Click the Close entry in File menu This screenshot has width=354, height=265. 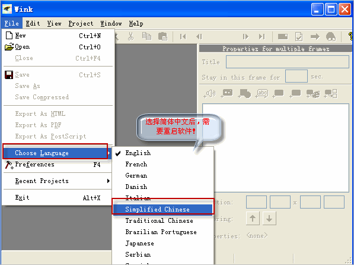pos(58,58)
